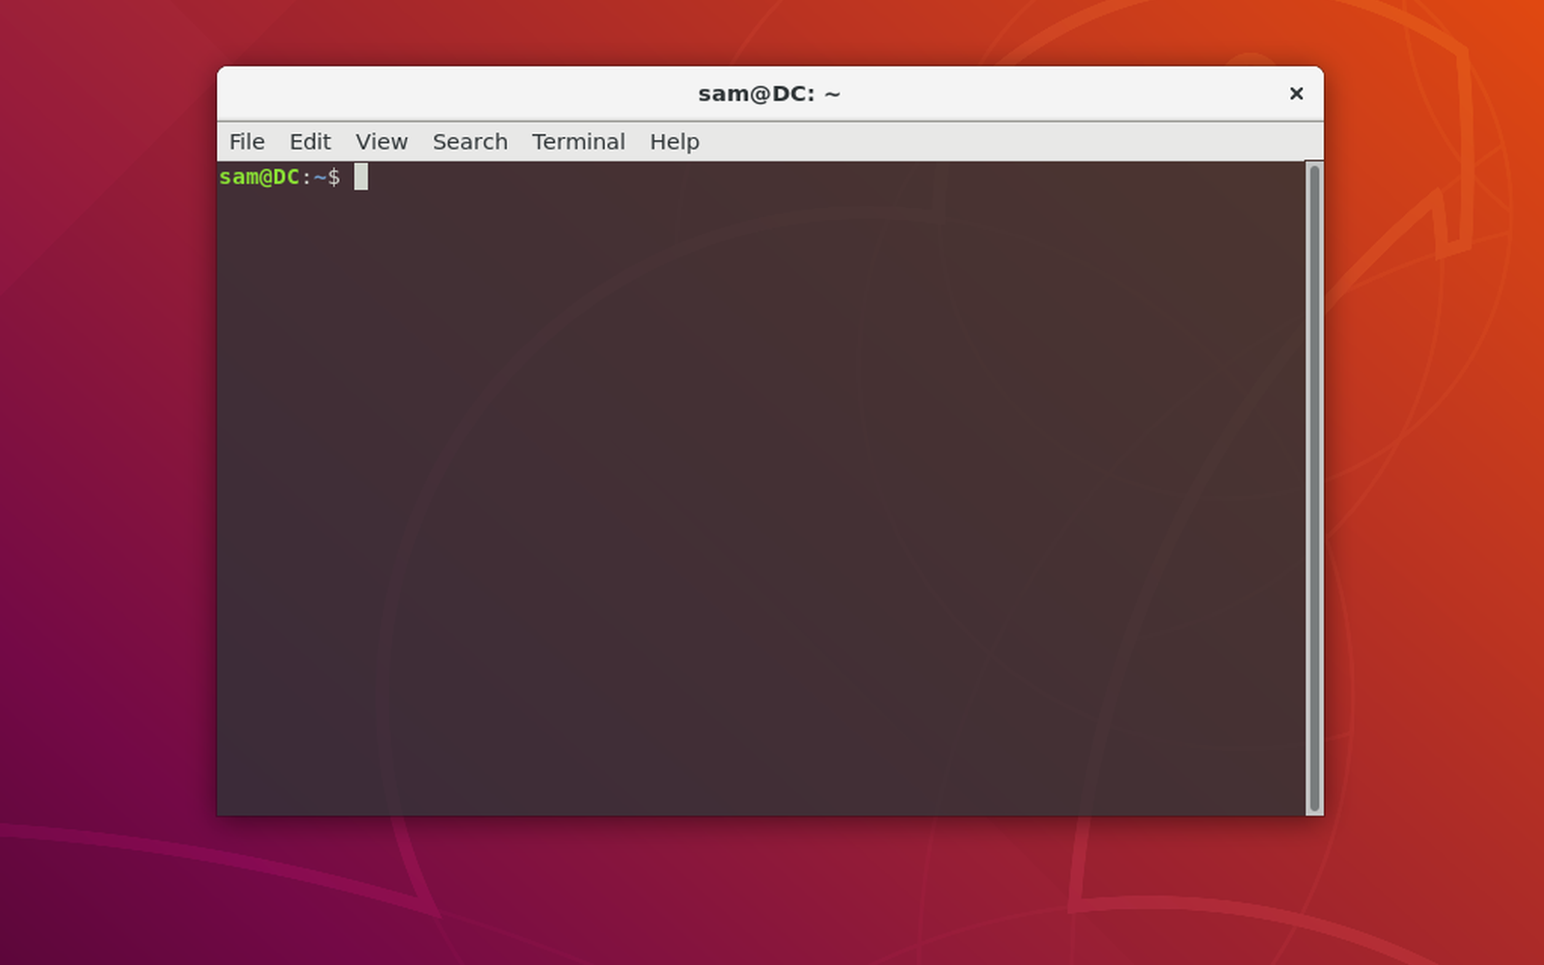Screen dimensions: 1544x965
Task: Click the sam@DC: ~ window title
Action: click(x=769, y=94)
